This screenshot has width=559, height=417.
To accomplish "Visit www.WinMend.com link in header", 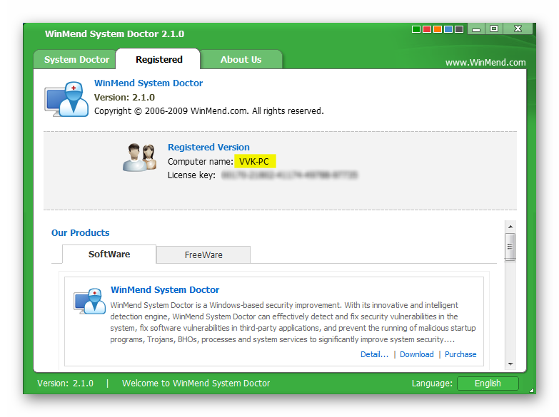I will click(x=485, y=63).
